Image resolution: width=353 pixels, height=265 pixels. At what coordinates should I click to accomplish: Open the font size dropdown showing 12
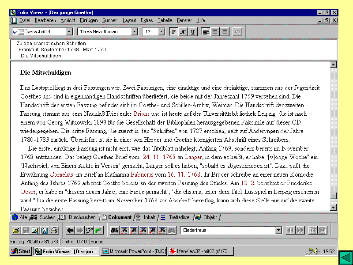pos(161,32)
